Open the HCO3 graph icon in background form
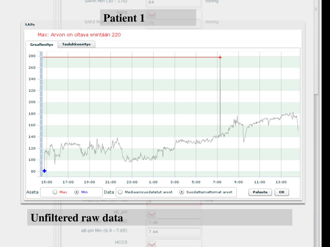This screenshot has width=330, height=247. click(x=151, y=244)
